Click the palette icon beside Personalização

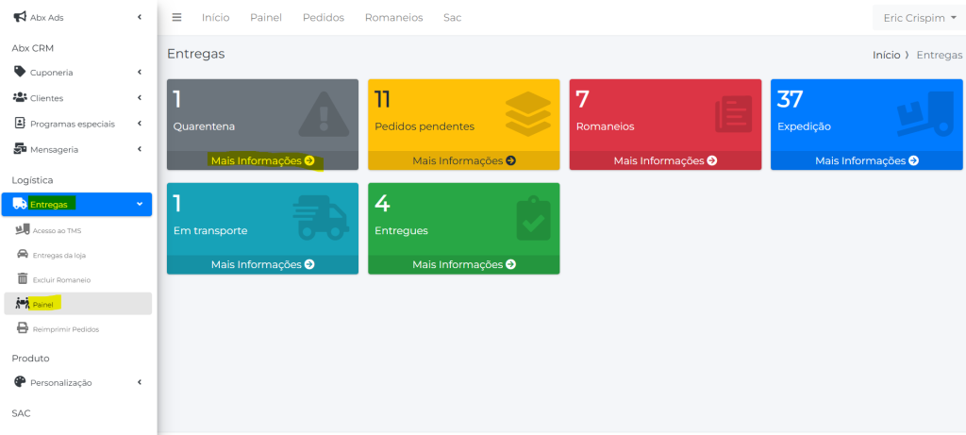point(20,382)
